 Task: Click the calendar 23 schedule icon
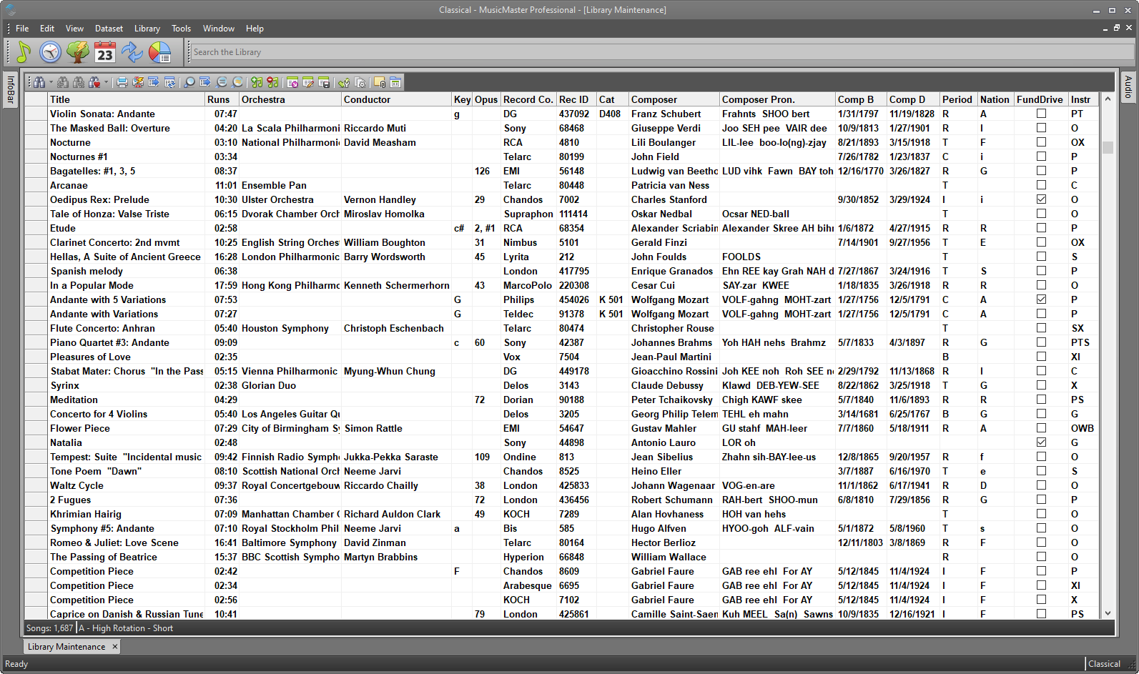coord(105,52)
